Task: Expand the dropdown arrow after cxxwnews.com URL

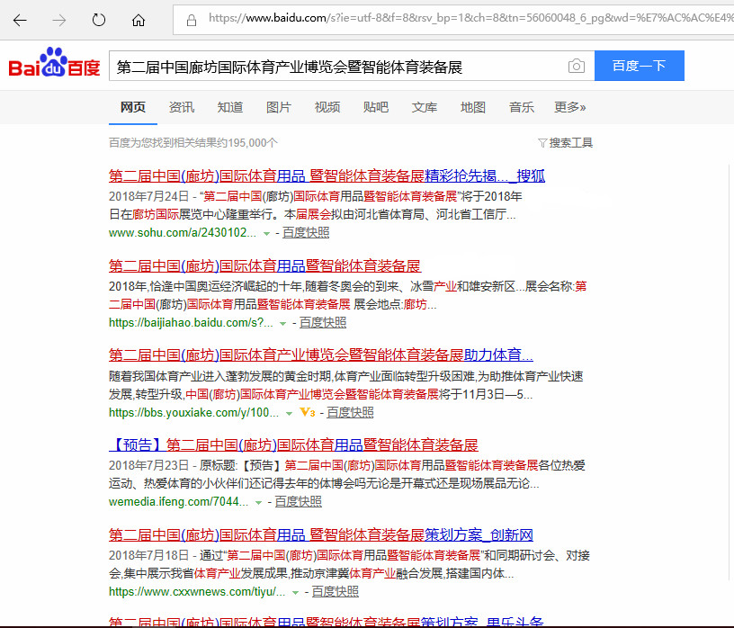Action: click(295, 592)
